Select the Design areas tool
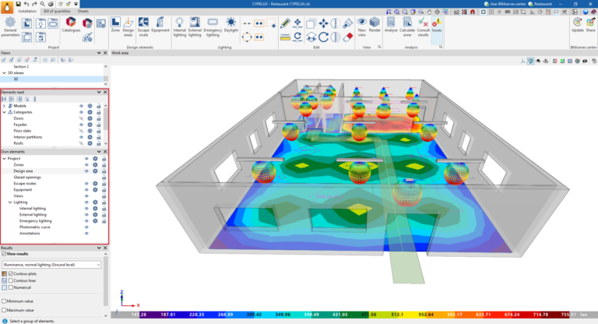 click(128, 26)
